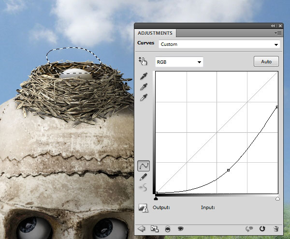Click the black point input slider
Image resolution: width=290 pixels, height=239 pixels.
tap(156, 199)
